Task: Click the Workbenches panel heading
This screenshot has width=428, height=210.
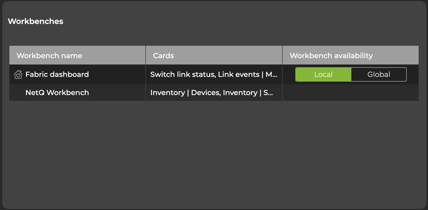Action: click(36, 21)
